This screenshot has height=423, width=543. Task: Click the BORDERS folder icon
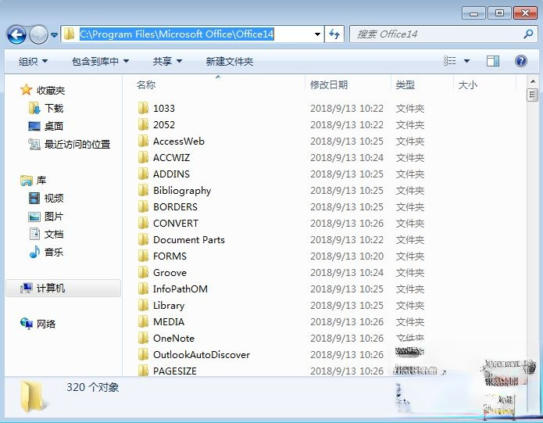pyautogui.click(x=143, y=206)
